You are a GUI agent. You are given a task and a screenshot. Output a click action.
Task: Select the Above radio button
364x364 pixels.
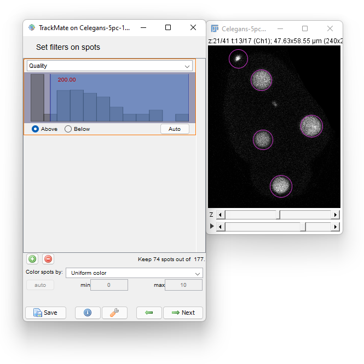35,129
